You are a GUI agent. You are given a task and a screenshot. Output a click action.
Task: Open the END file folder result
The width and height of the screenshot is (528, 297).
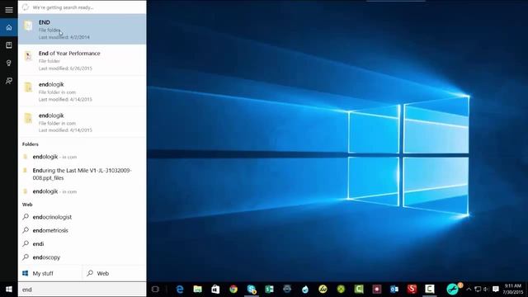82,29
